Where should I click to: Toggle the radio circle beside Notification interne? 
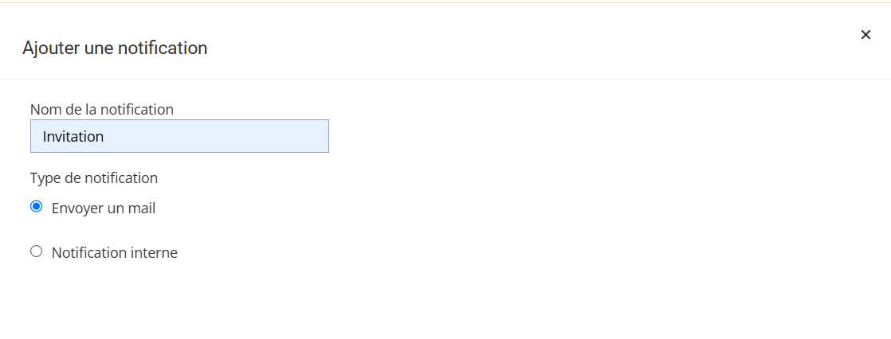(x=36, y=251)
